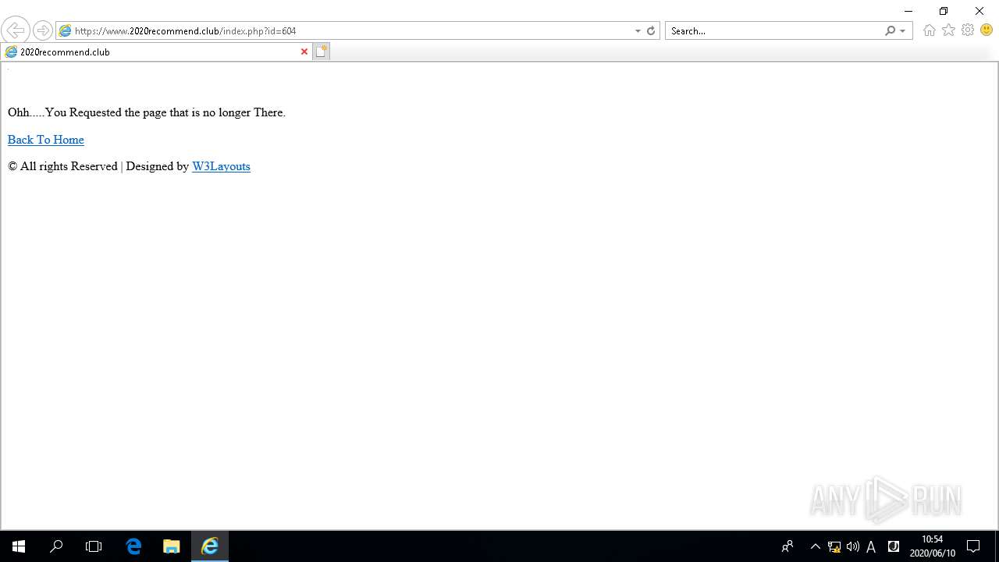The height and width of the screenshot is (562, 999).
Task: Click the Internet Explorer taskbar icon
Action: [210, 546]
